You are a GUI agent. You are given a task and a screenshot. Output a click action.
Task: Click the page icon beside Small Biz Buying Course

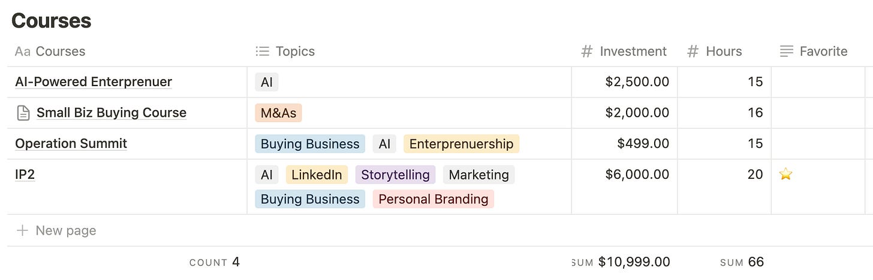(23, 112)
